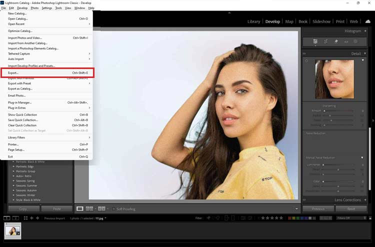Enable Before/After left-right view

[x=89, y=208]
